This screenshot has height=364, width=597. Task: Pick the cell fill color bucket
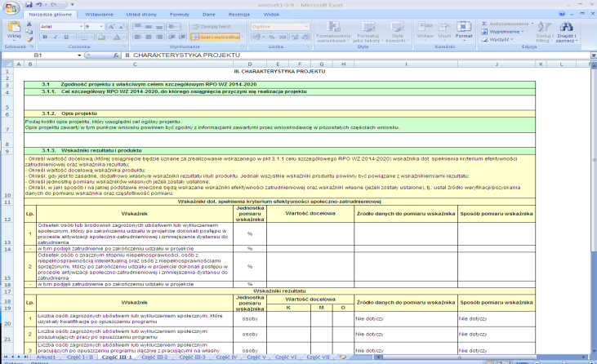pyautogui.click(x=101, y=37)
